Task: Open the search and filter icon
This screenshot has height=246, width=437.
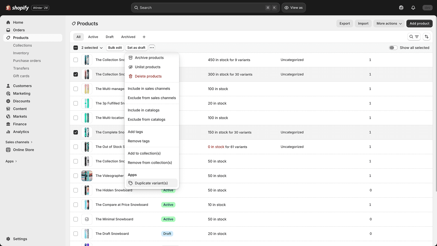Action: [414, 36]
